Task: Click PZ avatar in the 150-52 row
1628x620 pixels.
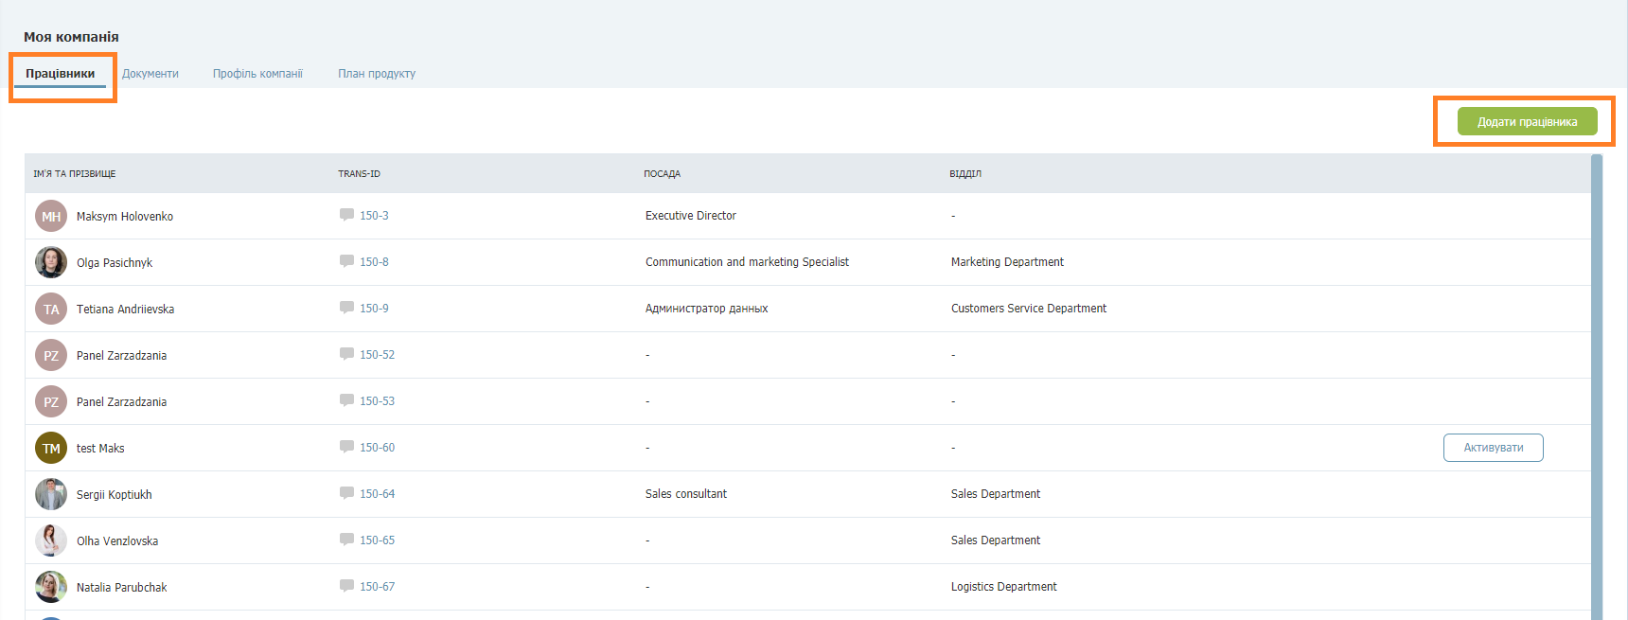Action: click(x=51, y=355)
